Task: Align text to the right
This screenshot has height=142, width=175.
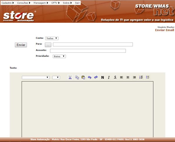Action: pos(134,77)
